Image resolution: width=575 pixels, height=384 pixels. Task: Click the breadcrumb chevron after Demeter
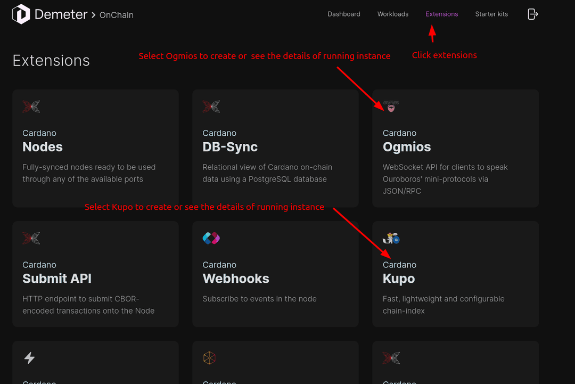coord(94,15)
